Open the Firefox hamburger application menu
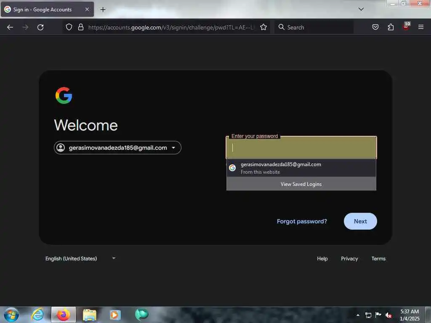 (421, 27)
